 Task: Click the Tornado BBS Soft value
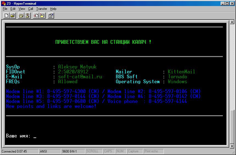[178, 77]
